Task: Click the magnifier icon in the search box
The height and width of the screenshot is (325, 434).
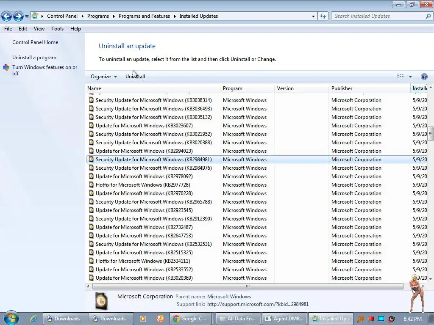Action: (428, 17)
